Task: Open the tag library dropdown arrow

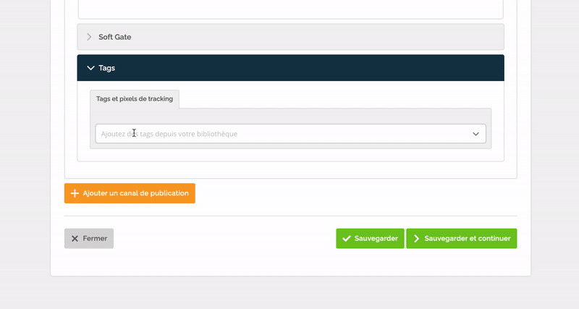Action: point(476,134)
